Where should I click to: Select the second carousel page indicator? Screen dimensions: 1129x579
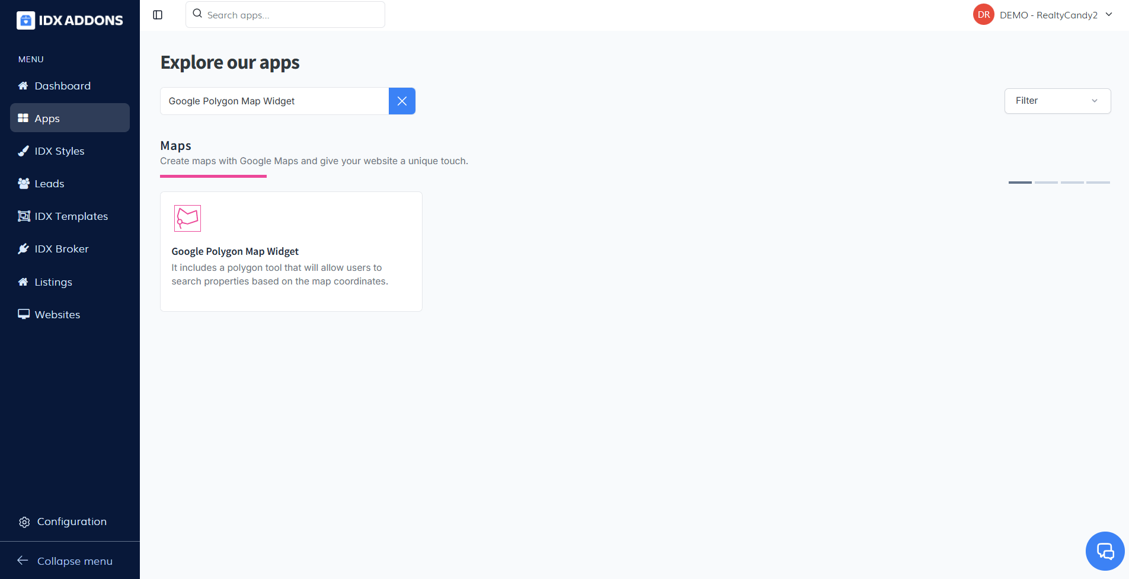click(1046, 183)
